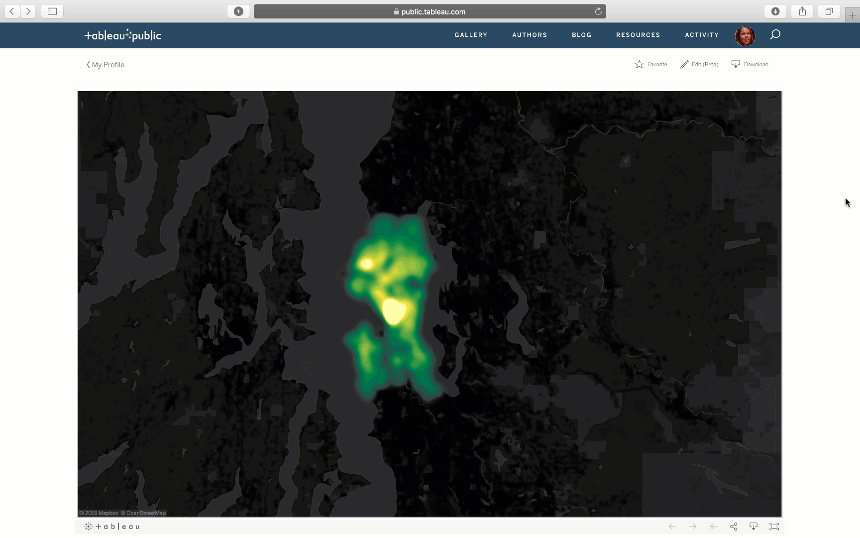Open the Gallery menu item
The image size is (860, 538).
(471, 35)
